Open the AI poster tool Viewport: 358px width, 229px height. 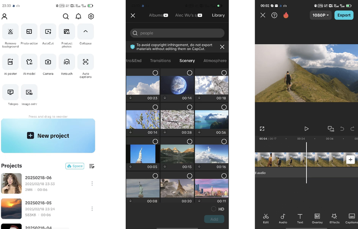point(10,62)
